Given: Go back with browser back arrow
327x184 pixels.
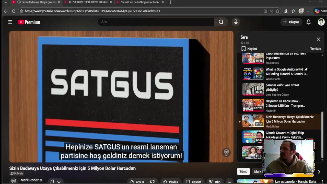Looking at the screenshot, I should pos(6,11).
